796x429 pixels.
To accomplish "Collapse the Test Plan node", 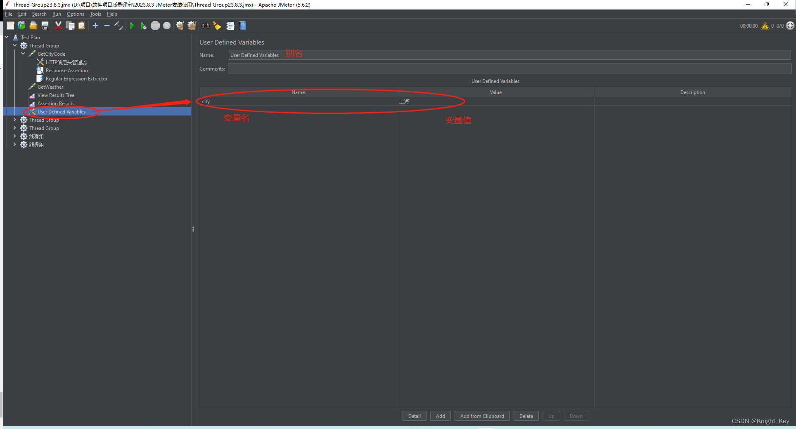I will pos(7,37).
